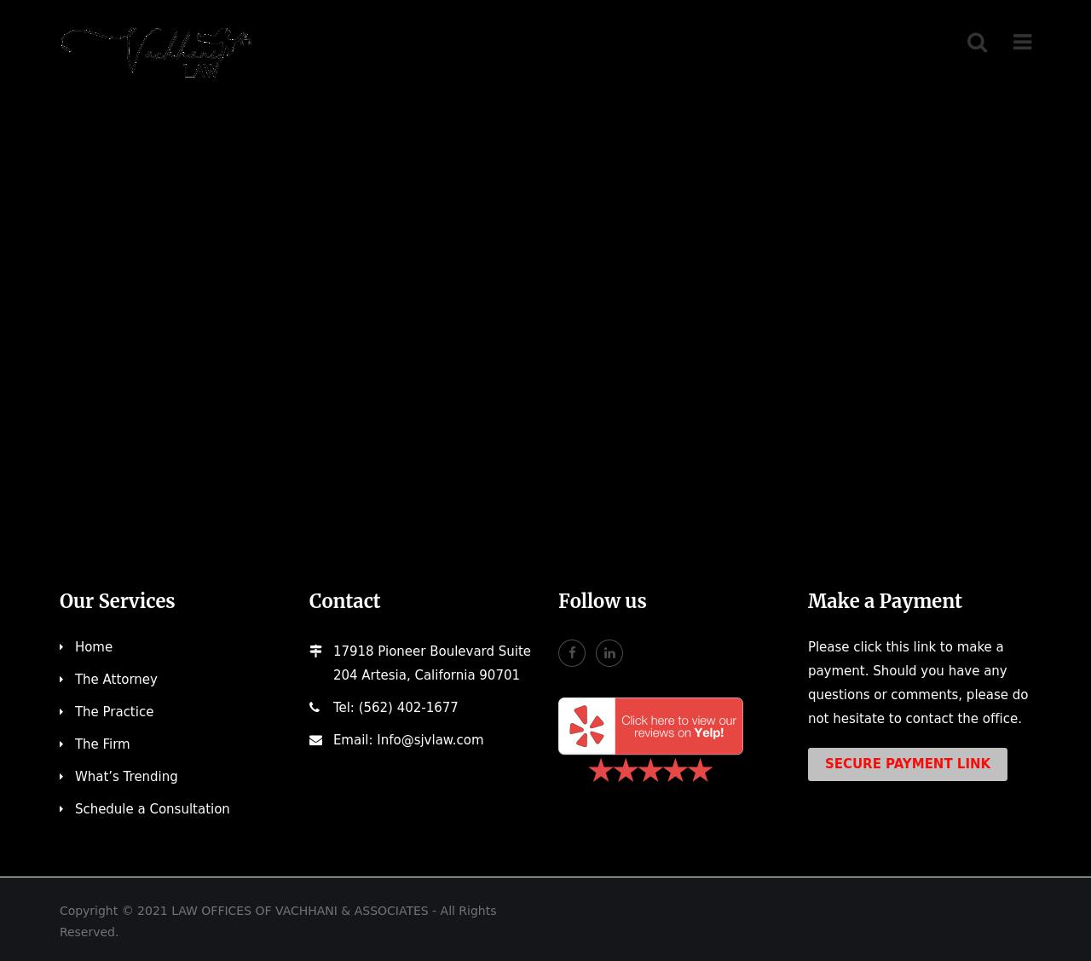
Task: Go to Home in Our Services
Action: [x=94, y=647]
